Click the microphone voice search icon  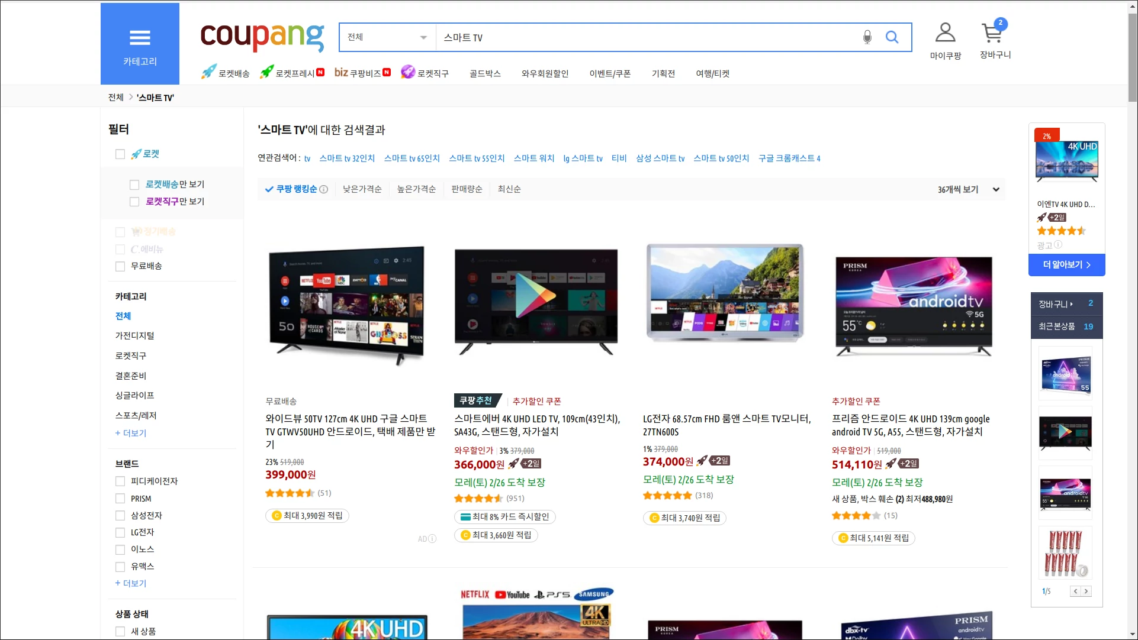[x=867, y=37]
